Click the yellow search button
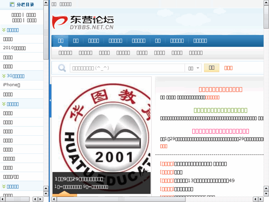269x202 pixels. (212, 68)
